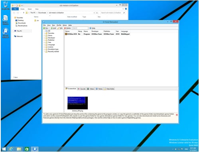Screen dimensions: 199x152
Task: Open the Extras menu
Action: point(65,25)
